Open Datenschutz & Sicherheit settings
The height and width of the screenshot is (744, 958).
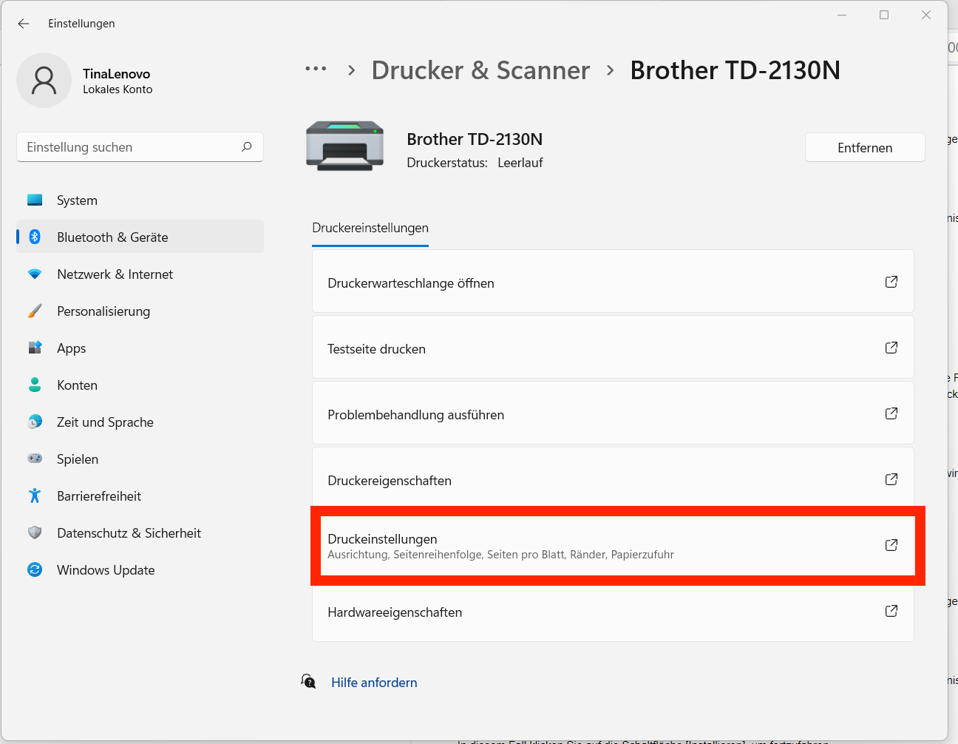140,532
